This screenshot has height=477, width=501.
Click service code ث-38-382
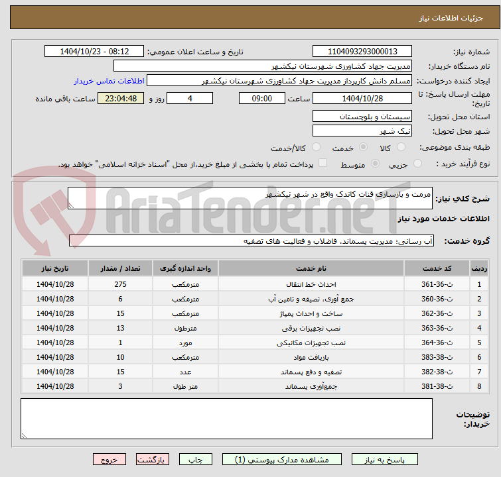point(437,372)
